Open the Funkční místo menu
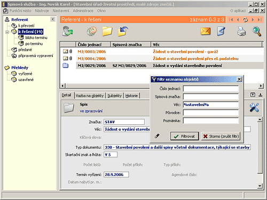The width and height of the screenshot is (267, 200). (x=20, y=11)
